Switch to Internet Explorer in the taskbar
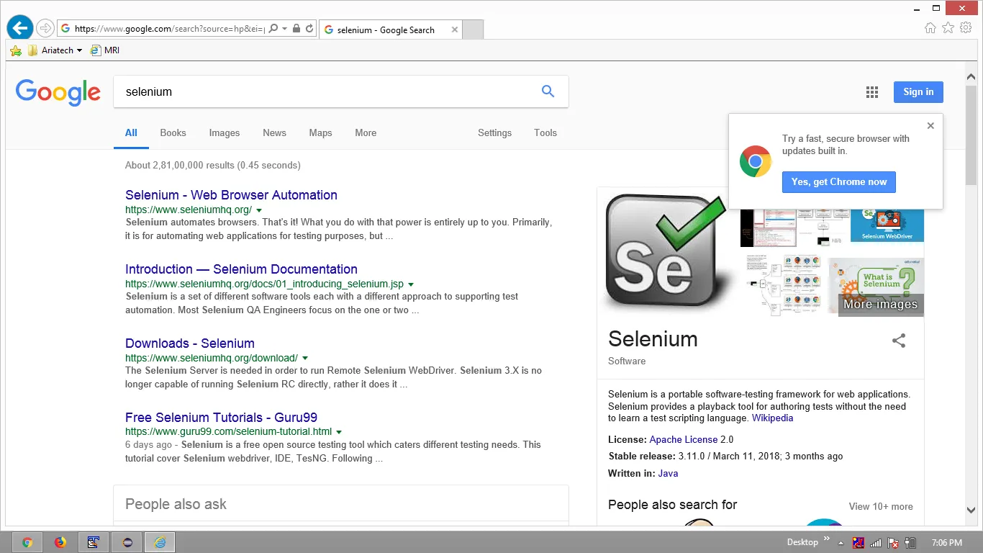983x553 pixels. [160, 542]
